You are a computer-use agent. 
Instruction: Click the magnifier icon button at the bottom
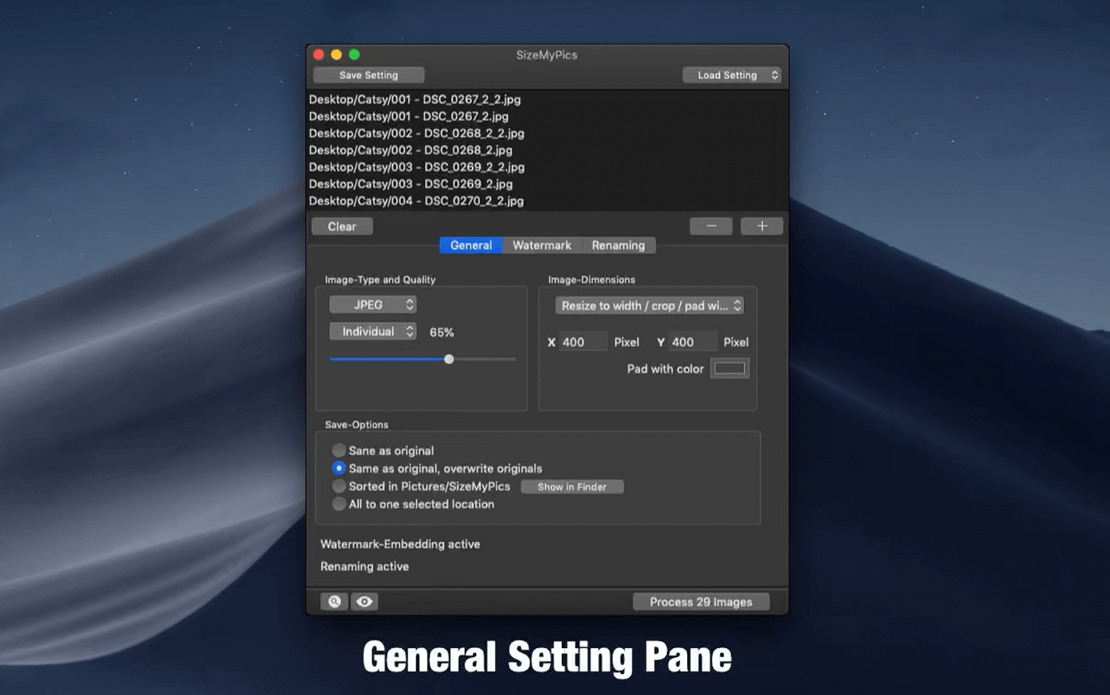click(334, 601)
